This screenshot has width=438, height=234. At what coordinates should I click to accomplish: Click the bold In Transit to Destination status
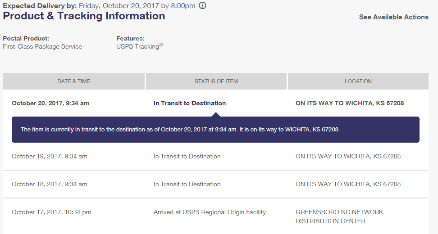[190, 103]
